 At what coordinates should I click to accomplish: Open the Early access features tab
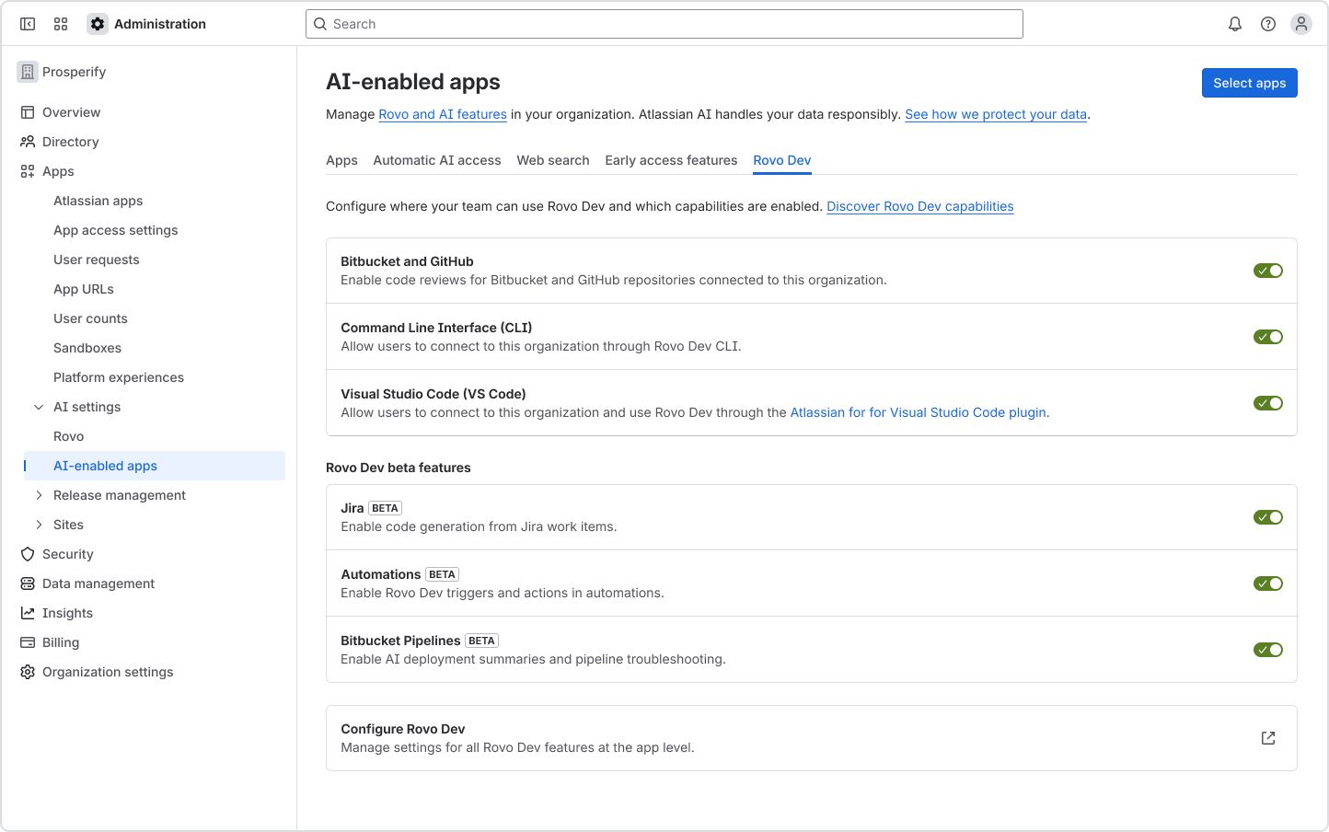pyautogui.click(x=671, y=160)
